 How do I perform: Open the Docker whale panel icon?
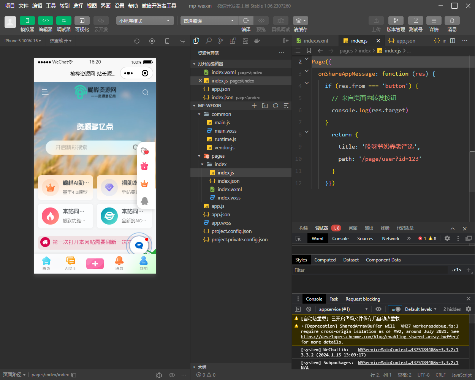tap(257, 41)
